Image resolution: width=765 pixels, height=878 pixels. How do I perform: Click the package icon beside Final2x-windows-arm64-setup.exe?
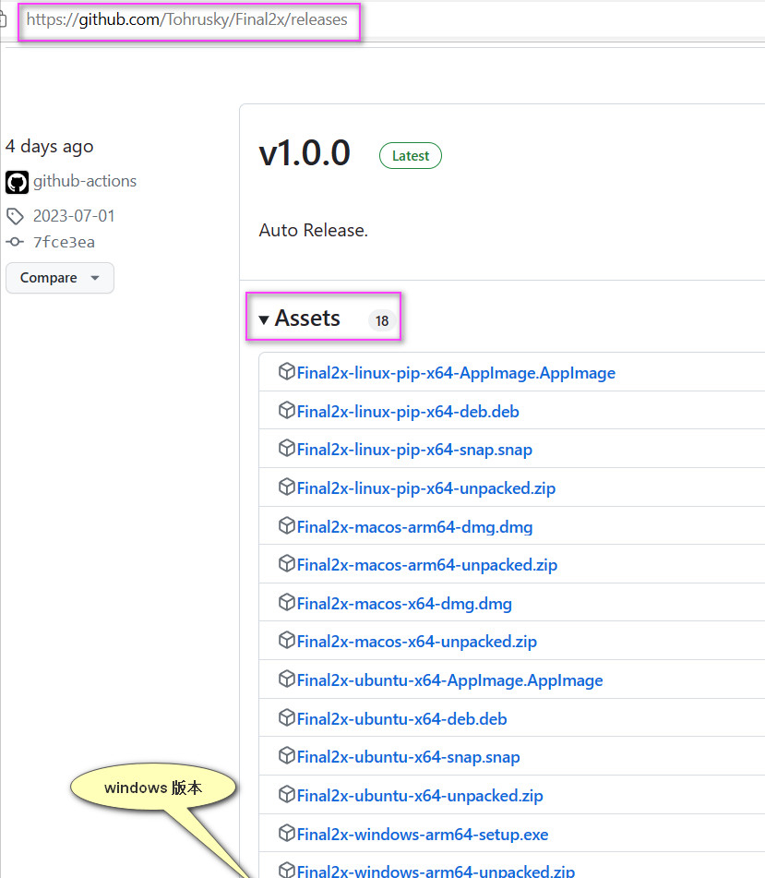(x=286, y=833)
